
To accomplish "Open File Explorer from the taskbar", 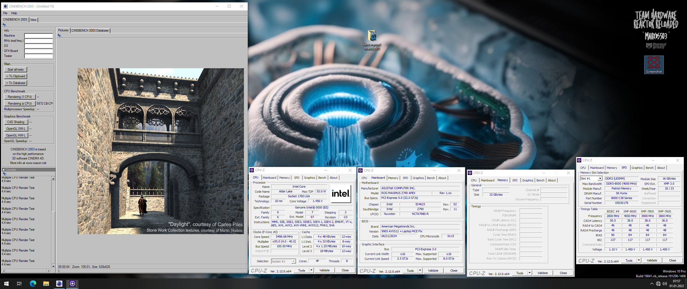I will point(46,284).
